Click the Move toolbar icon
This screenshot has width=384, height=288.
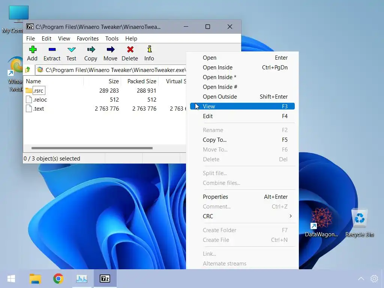tap(111, 49)
